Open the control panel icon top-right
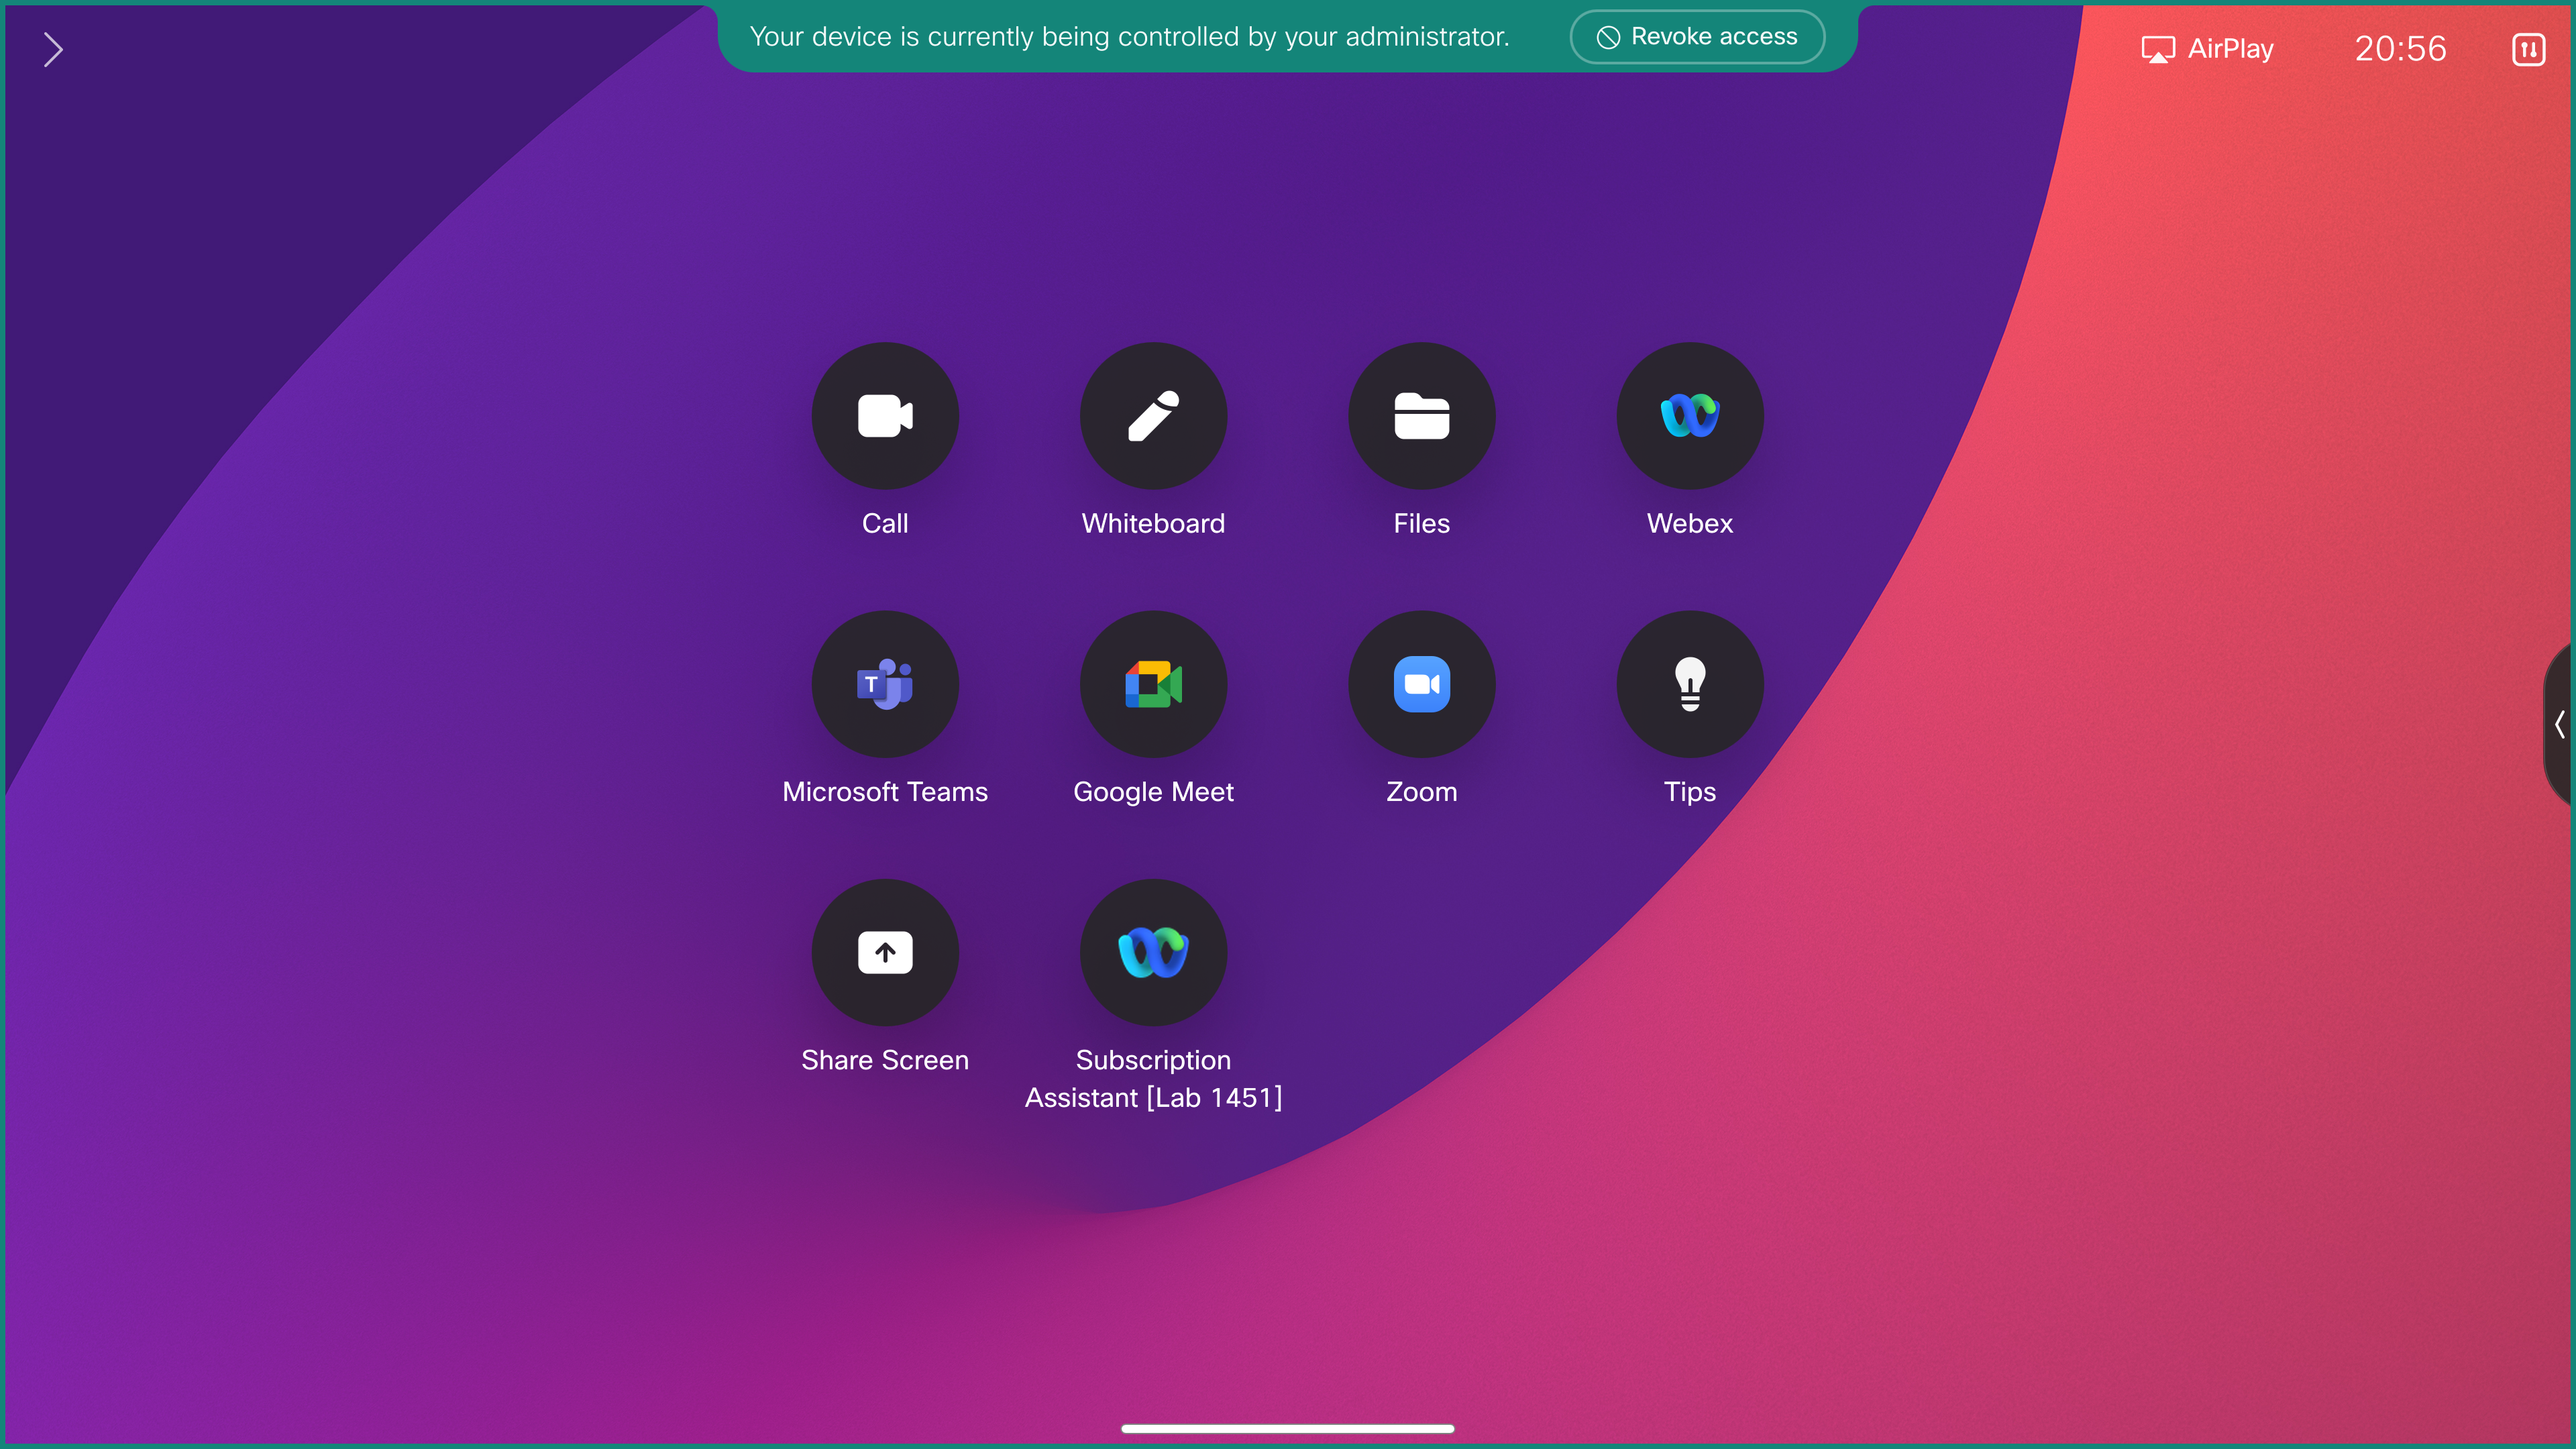 click(x=2528, y=49)
